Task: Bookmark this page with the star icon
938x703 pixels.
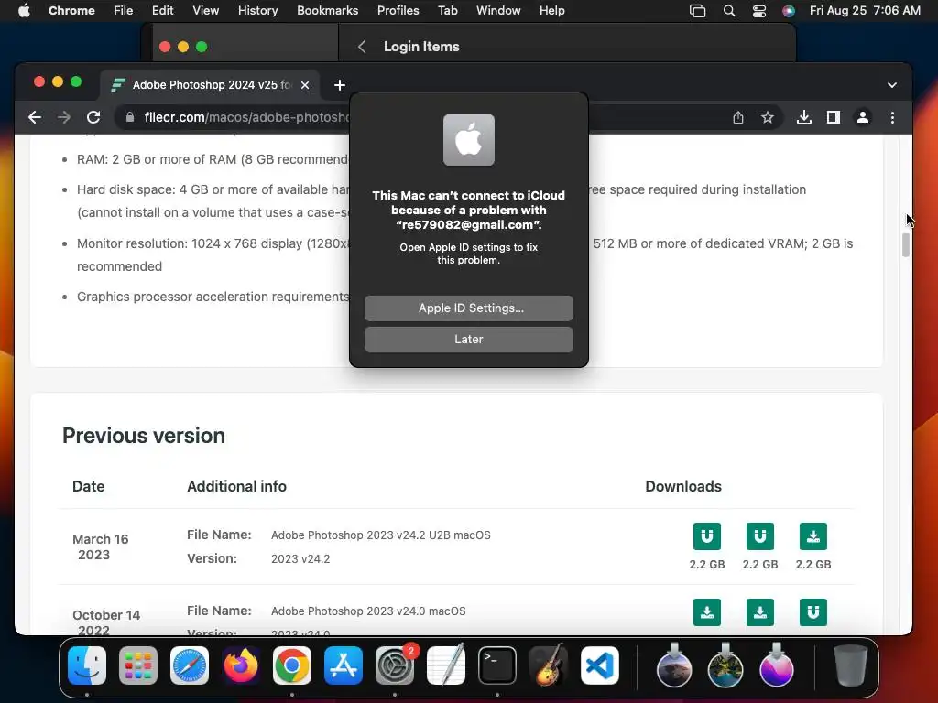Action: click(x=768, y=117)
